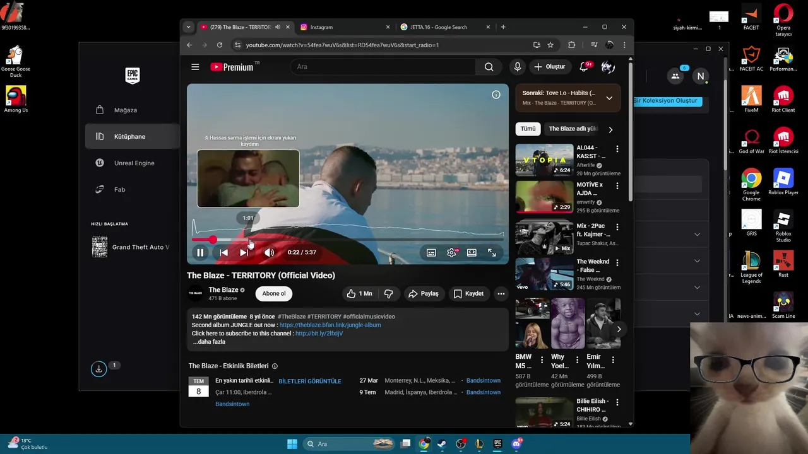
Task: Open the Oluştur create button
Action: pos(550,67)
